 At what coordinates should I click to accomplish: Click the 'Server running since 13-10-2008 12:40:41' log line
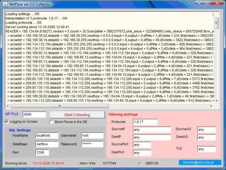[37, 27]
